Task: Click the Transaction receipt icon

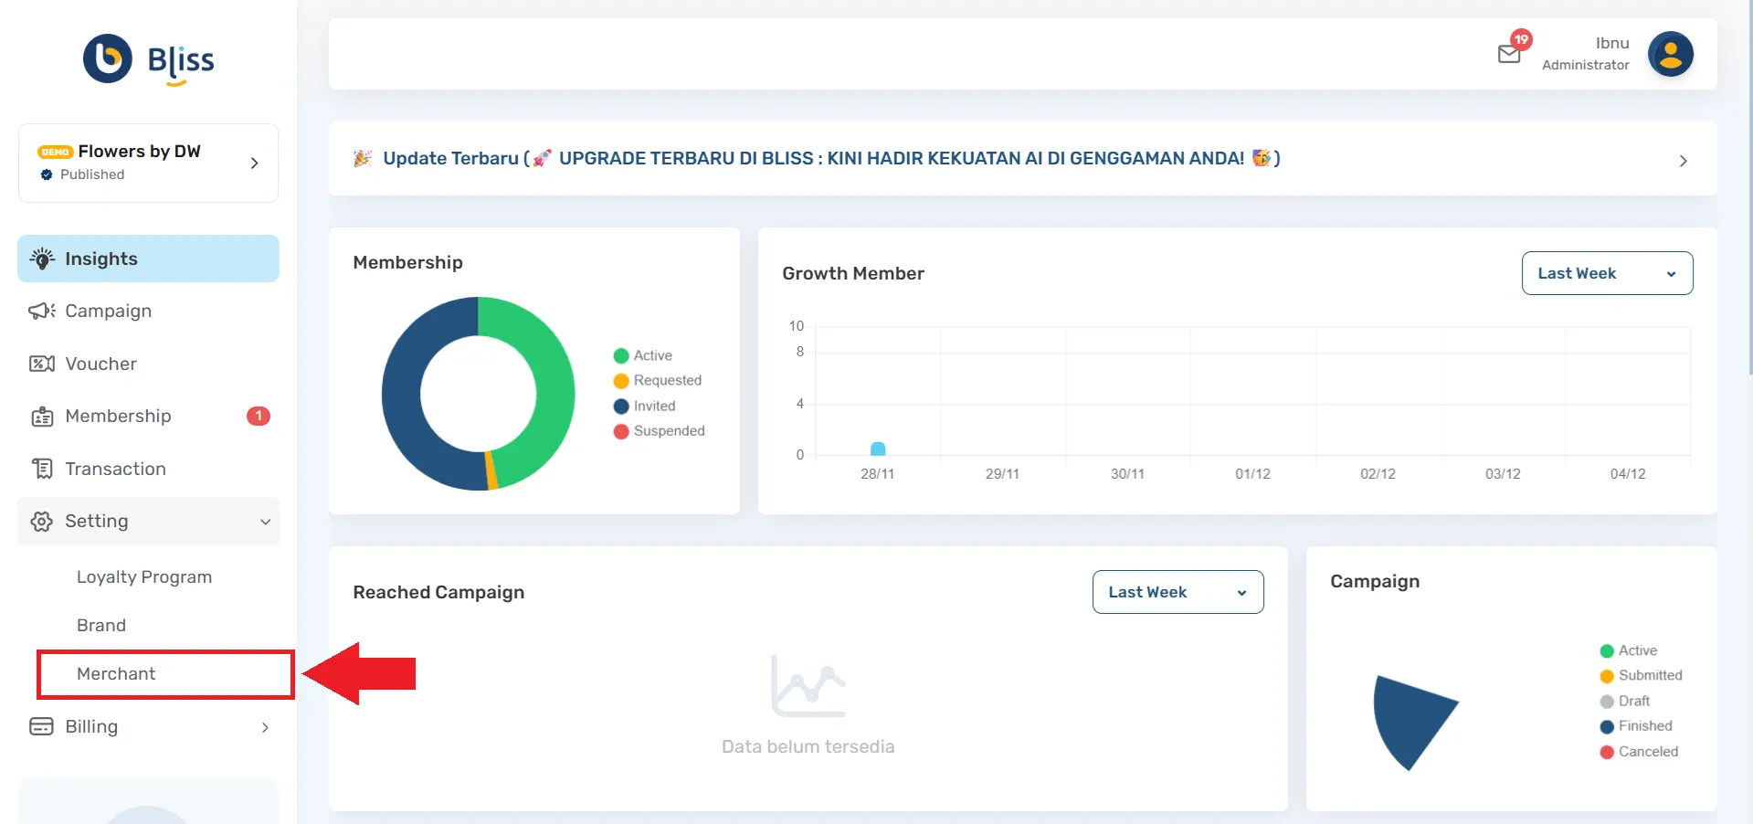Action: pos(42,469)
